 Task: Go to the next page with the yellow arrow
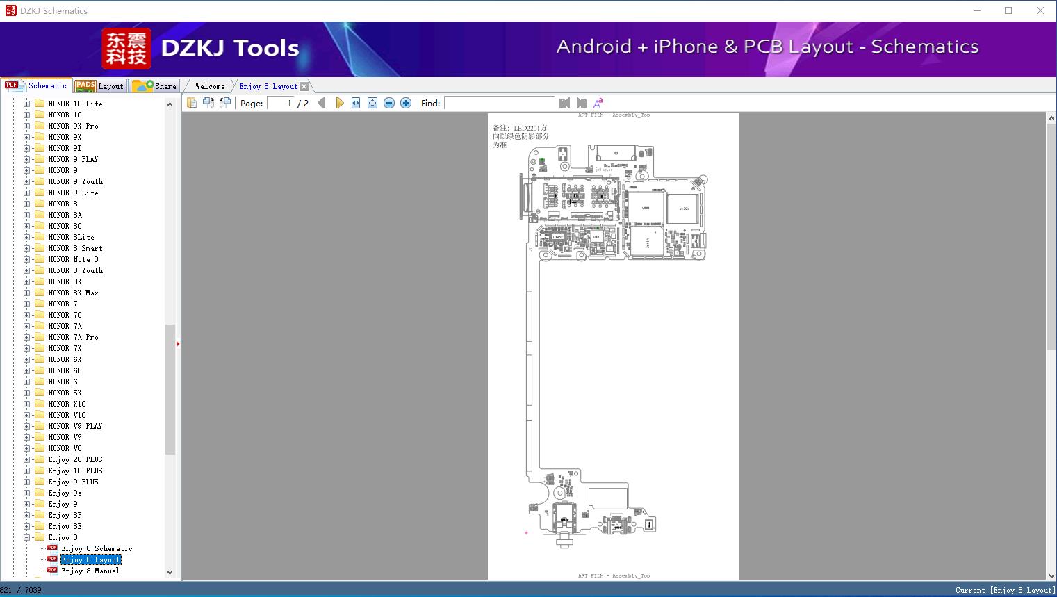339,103
